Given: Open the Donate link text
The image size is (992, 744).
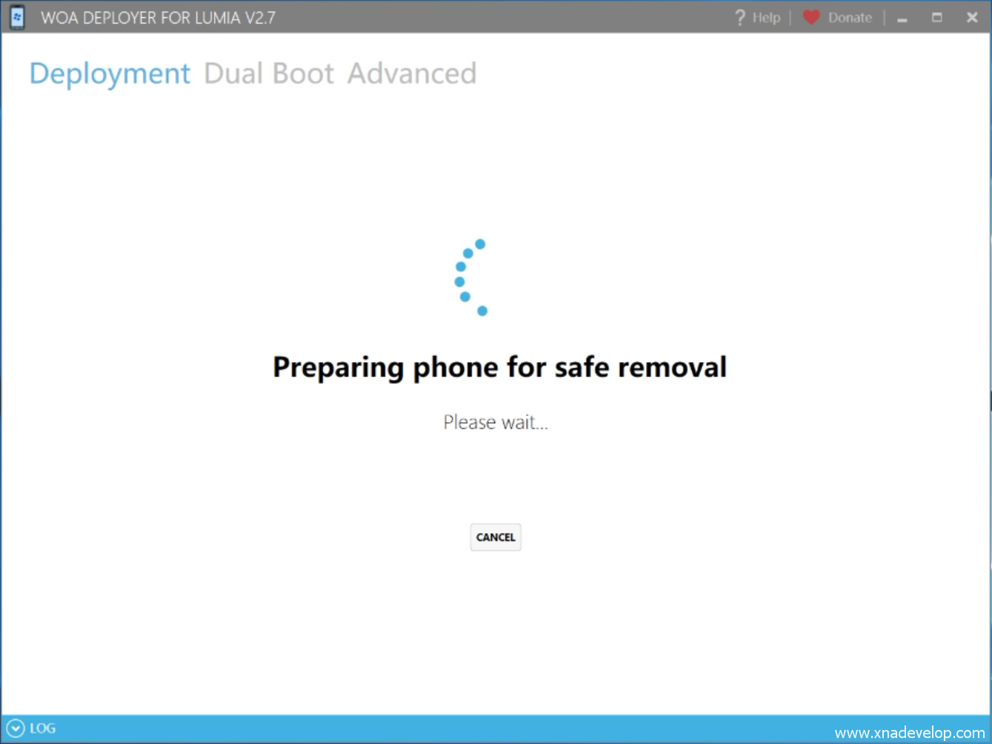Looking at the screenshot, I should pyautogui.click(x=850, y=18).
